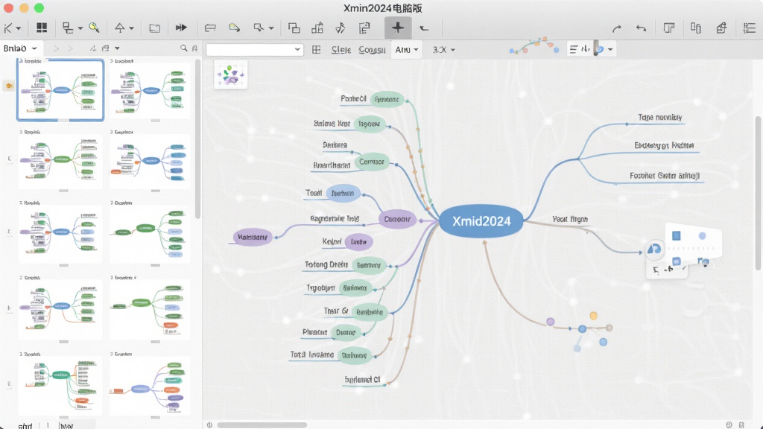Click the yellow tag note icon
This screenshot has width=763, height=429.
tap(235, 28)
